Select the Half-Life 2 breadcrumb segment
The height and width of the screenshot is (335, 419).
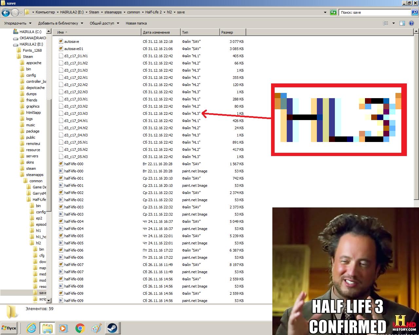154,12
